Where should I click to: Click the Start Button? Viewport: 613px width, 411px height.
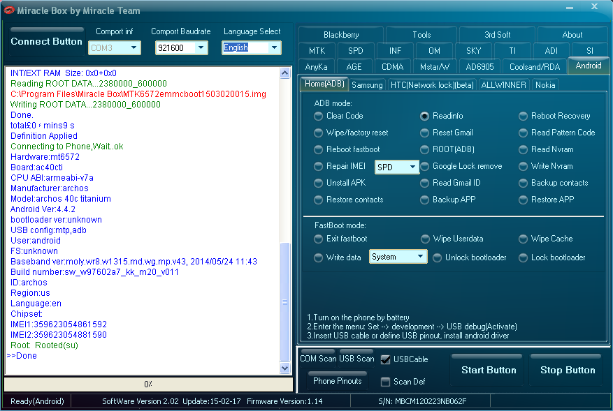[489, 370]
